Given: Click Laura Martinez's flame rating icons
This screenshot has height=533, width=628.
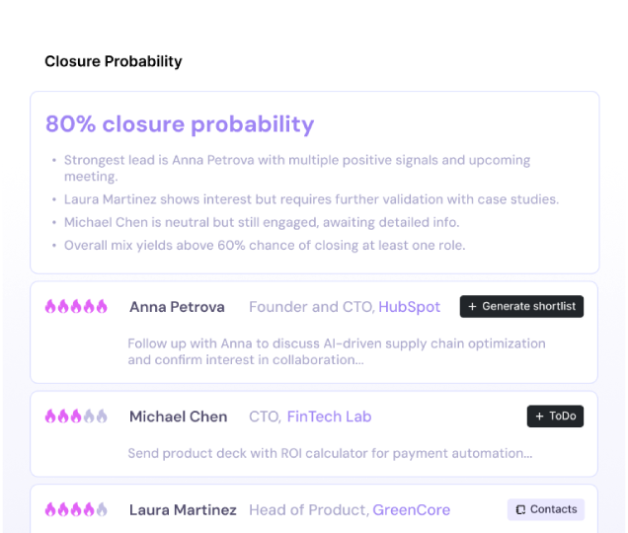Looking at the screenshot, I should point(76,510).
